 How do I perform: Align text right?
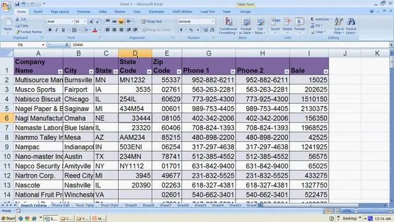[x=121, y=30]
